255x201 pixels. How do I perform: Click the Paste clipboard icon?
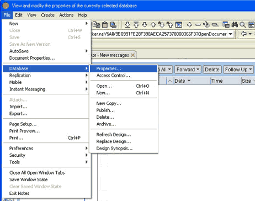[105, 25]
